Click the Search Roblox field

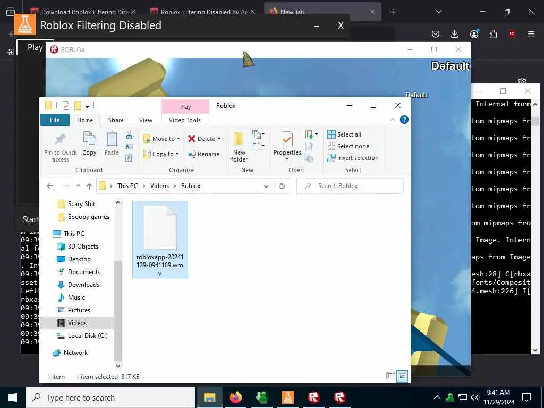click(x=350, y=186)
